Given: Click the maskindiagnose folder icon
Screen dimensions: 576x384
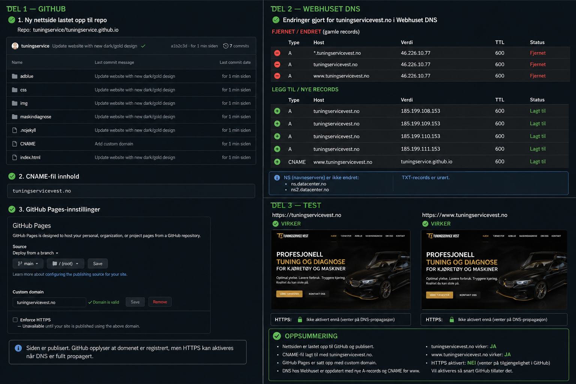Looking at the screenshot, I should pos(15,117).
